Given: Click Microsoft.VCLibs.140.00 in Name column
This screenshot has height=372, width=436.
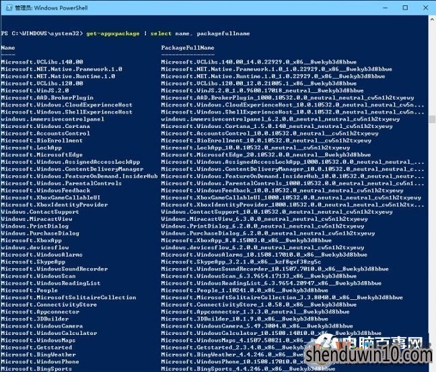Looking at the screenshot, I should tap(42, 62).
